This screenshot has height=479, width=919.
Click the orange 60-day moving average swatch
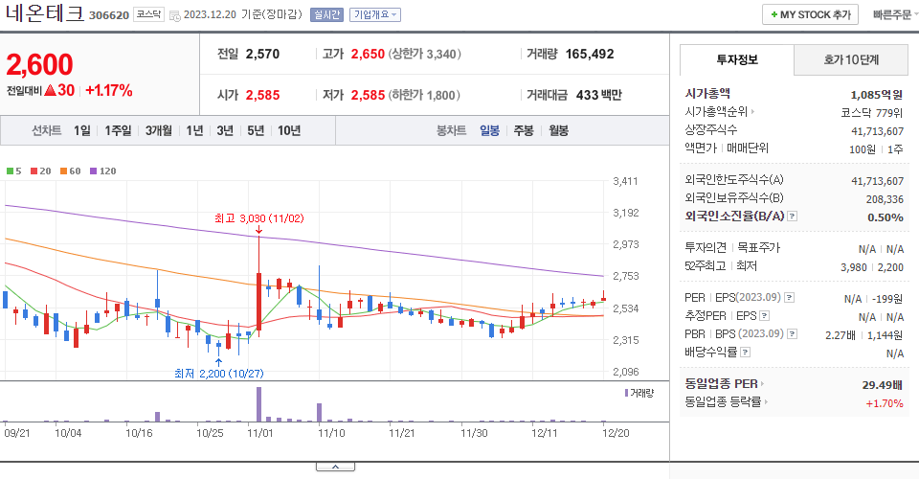tap(63, 171)
